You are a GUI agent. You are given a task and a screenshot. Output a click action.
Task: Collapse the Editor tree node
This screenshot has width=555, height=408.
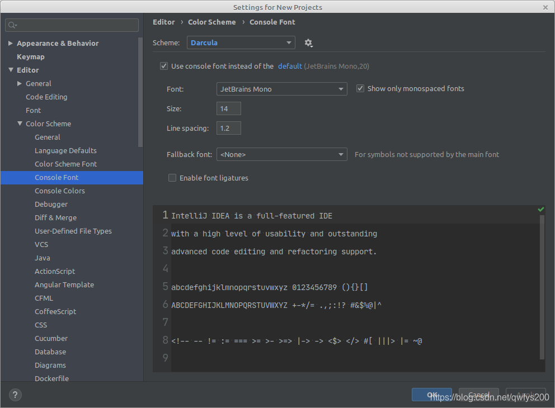[x=11, y=70]
